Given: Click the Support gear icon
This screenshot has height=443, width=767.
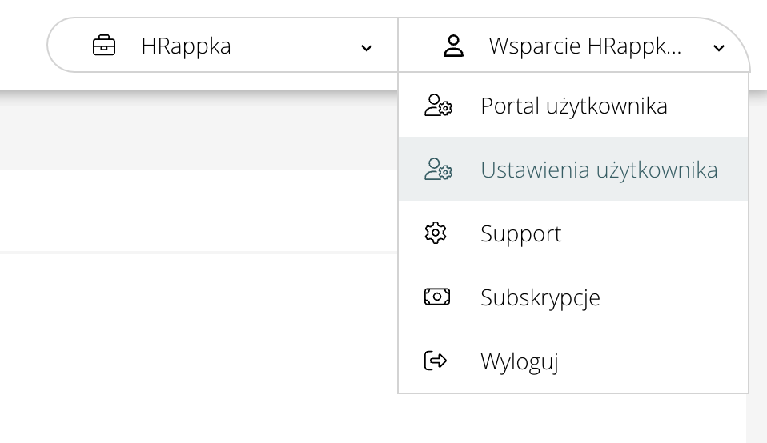Looking at the screenshot, I should click(436, 233).
